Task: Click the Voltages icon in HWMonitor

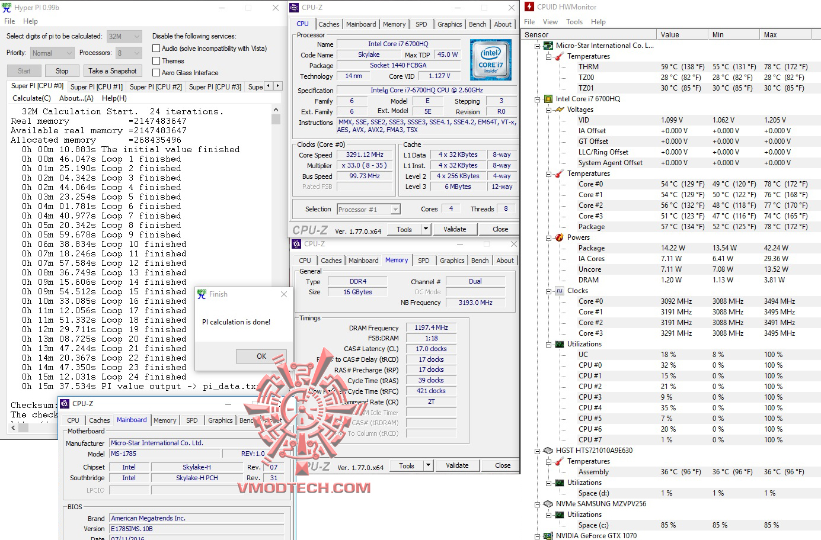Action: [x=559, y=110]
